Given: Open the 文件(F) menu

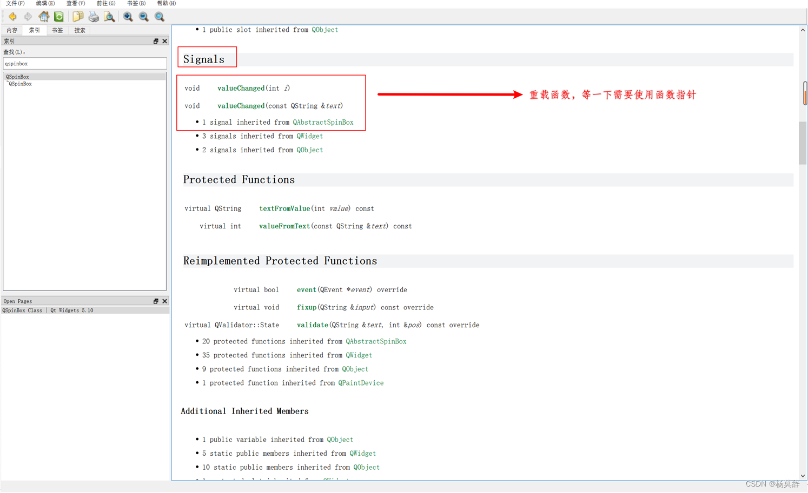Looking at the screenshot, I should coord(15,3).
